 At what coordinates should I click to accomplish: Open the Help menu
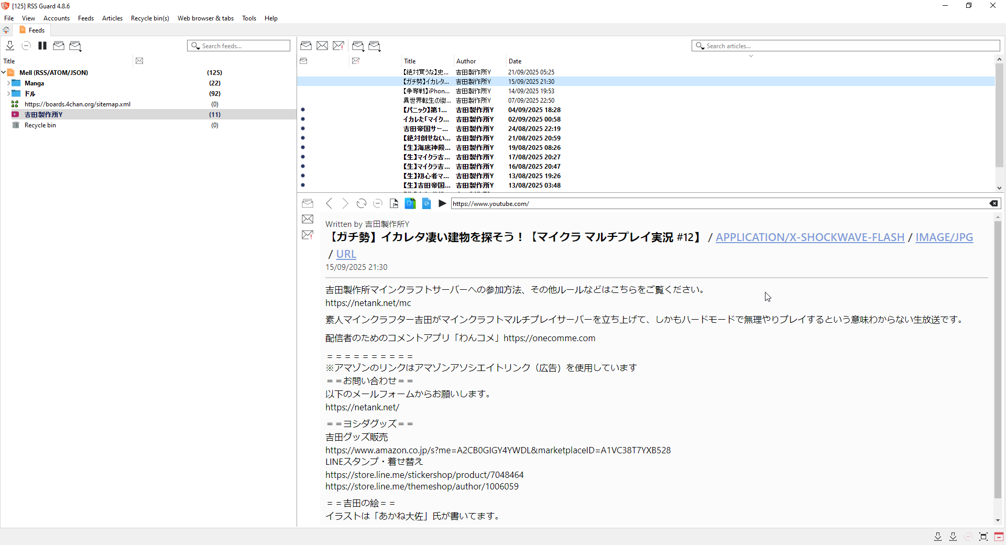tap(271, 18)
